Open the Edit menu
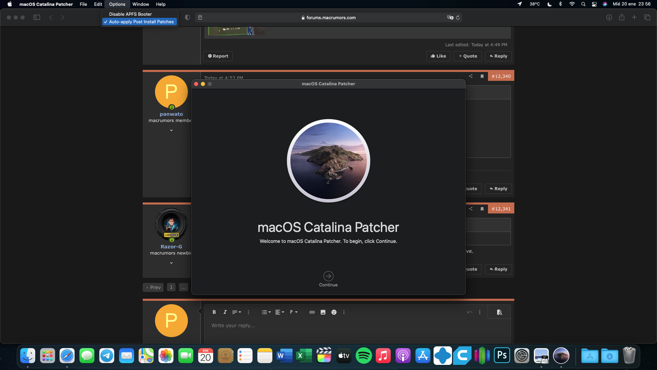The width and height of the screenshot is (657, 370). [x=98, y=4]
